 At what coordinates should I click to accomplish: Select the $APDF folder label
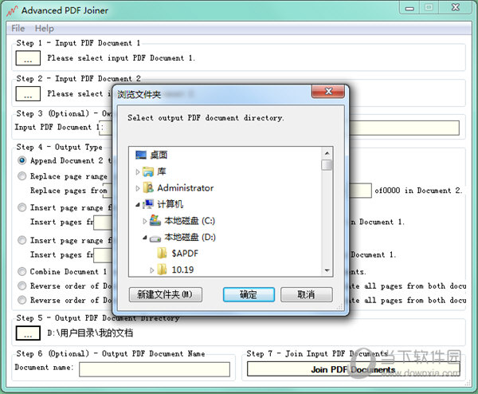(x=185, y=254)
